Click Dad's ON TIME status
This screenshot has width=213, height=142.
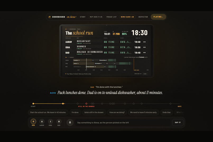tap(109, 53)
